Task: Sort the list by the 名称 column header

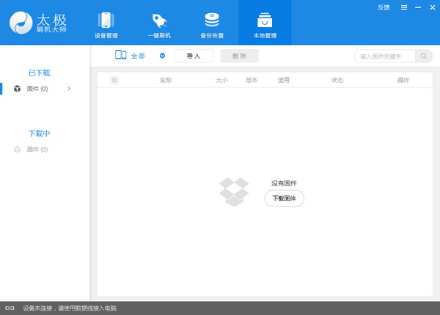Action: pyautogui.click(x=165, y=80)
